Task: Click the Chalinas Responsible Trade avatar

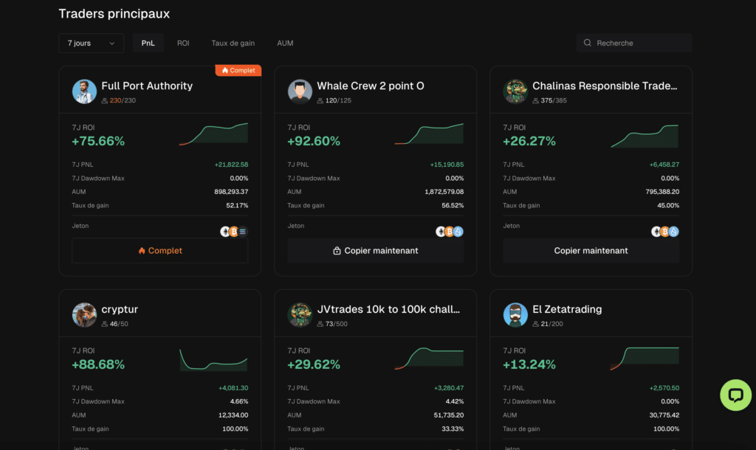Action: pyautogui.click(x=515, y=91)
